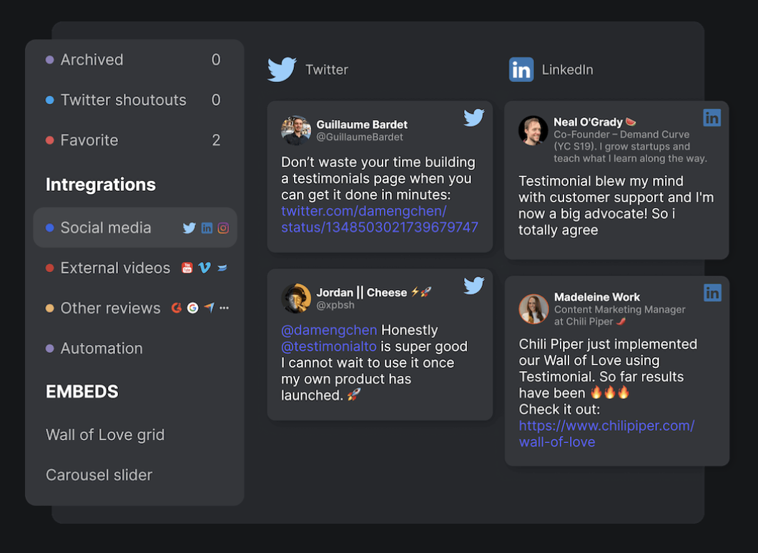Click the Wistia icon beside External videos
Image resolution: width=758 pixels, height=553 pixels.
point(222,267)
